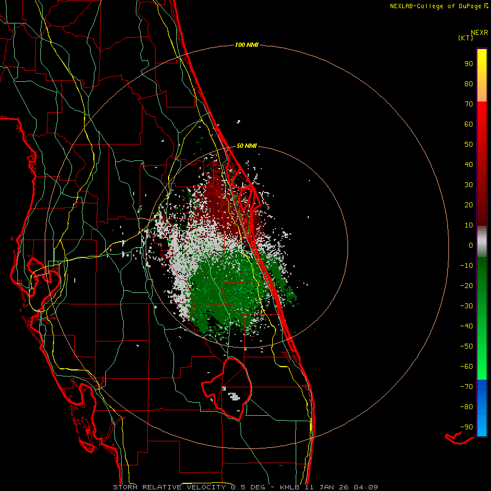
Task: Click the -80 legend value
Action: (466, 407)
